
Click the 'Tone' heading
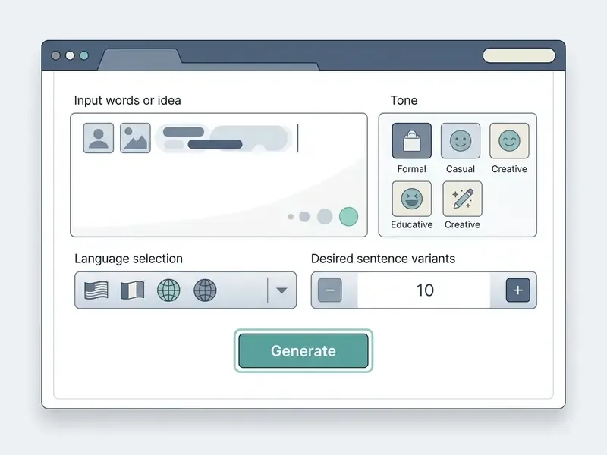[x=404, y=100]
